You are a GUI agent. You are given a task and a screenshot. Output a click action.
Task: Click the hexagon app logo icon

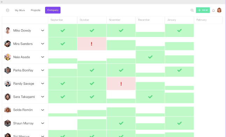point(8,10)
